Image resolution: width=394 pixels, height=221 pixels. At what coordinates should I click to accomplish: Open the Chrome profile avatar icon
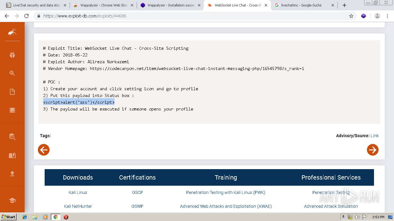click(377, 16)
